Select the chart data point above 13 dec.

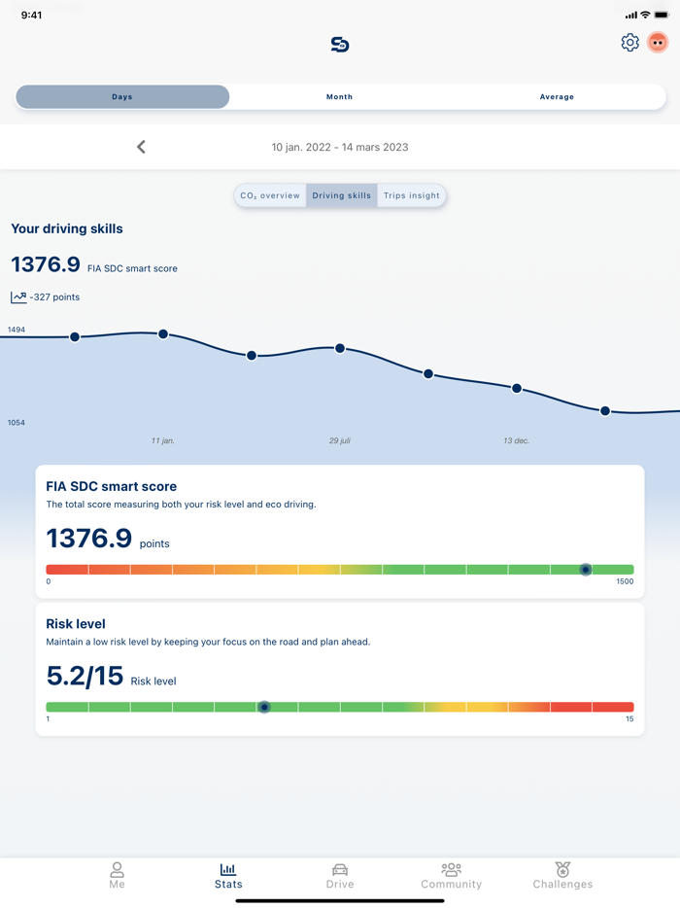tap(517, 388)
